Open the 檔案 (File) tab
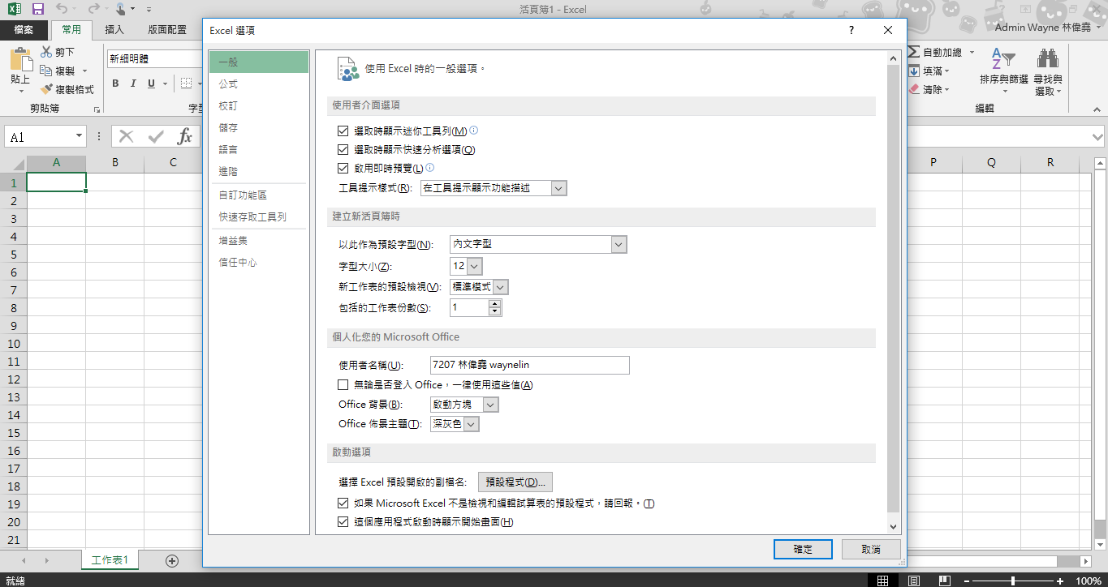1108x587 pixels. 24,30
